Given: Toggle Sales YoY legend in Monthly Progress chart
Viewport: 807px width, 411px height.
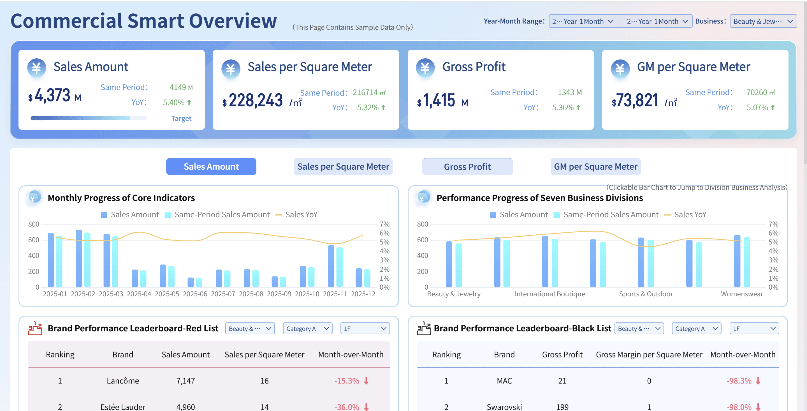Looking at the screenshot, I should coord(296,215).
